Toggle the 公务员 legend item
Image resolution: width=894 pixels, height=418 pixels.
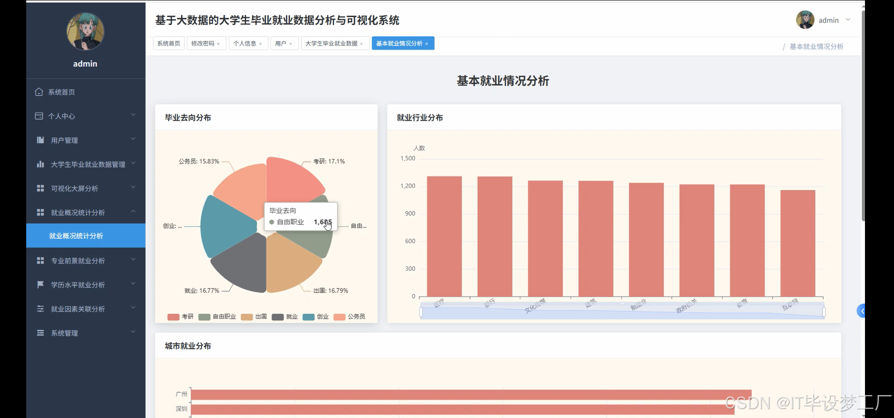click(349, 317)
